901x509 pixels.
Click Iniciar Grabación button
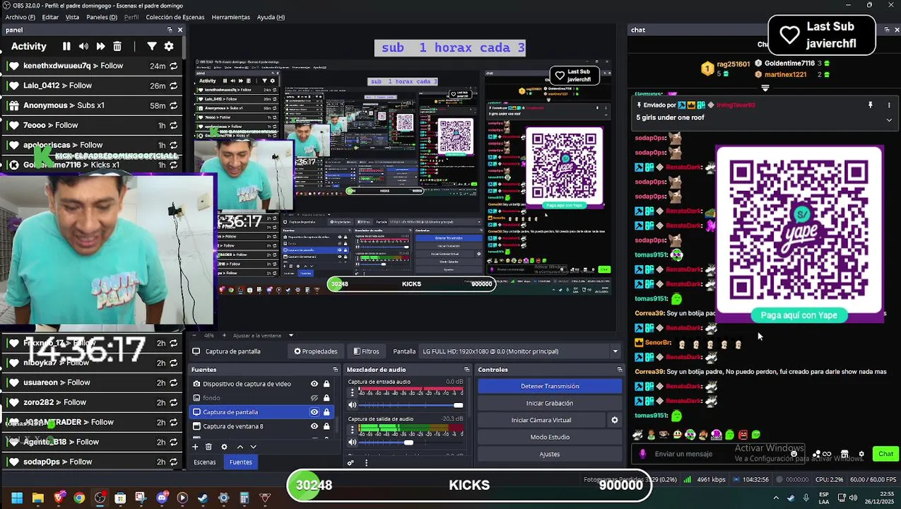click(550, 403)
